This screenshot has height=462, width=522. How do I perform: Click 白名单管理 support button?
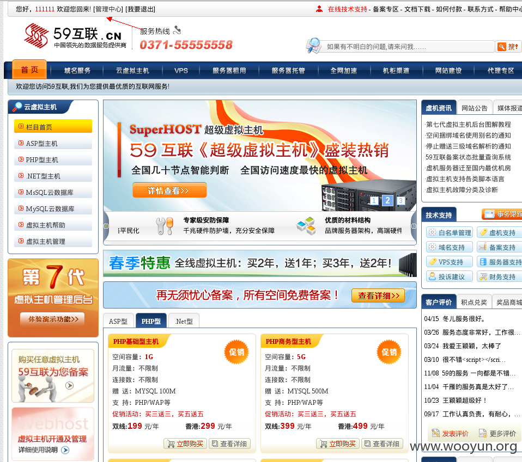coord(450,232)
